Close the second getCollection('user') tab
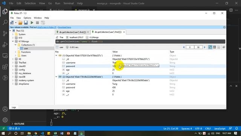 click(124, 32)
